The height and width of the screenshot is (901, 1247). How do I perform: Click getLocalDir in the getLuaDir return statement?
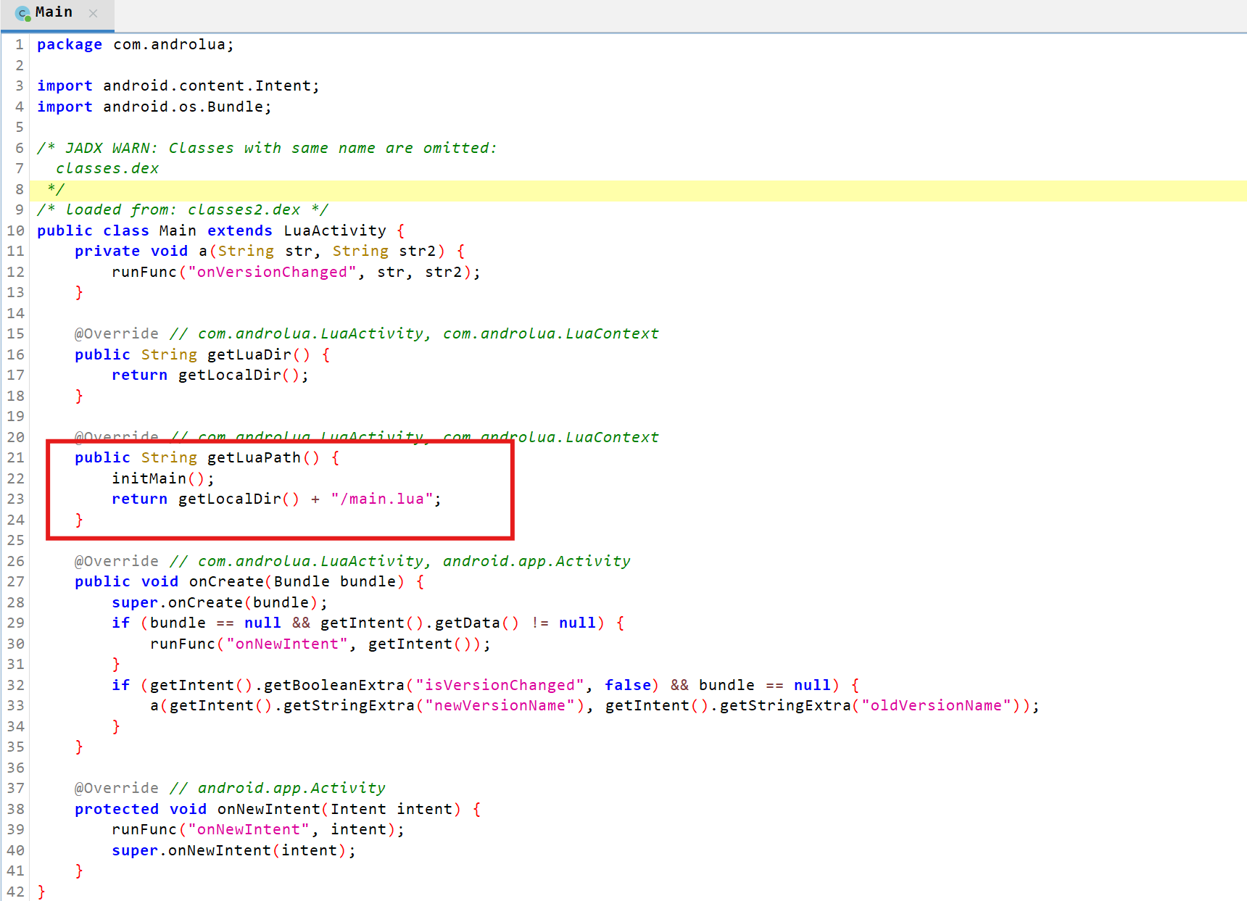229,375
